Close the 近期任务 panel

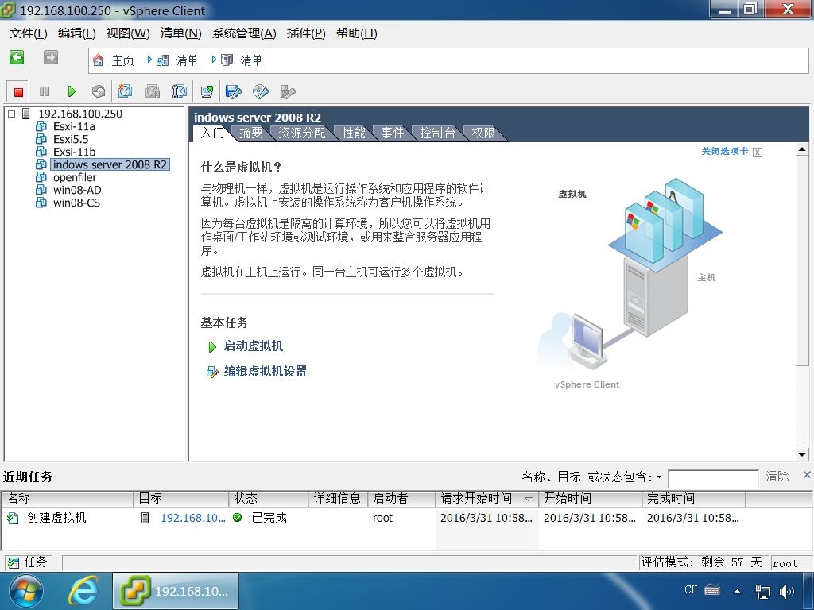pyautogui.click(x=807, y=475)
